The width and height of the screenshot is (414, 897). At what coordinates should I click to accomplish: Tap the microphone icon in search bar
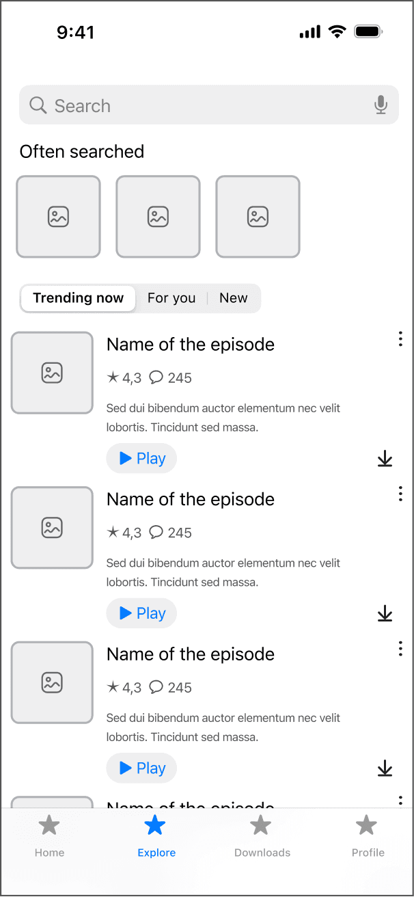point(381,105)
